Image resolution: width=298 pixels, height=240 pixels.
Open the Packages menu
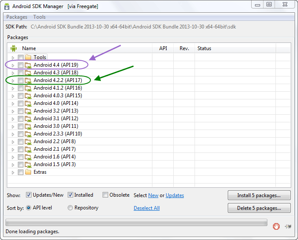click(17, 17)
